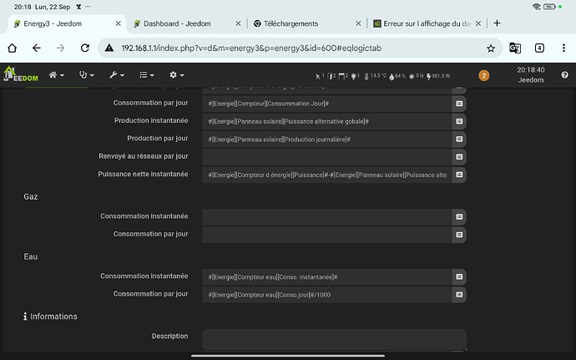The image size is (576, 360).
Task: Click the door summary icon
Action: (331, 76)
